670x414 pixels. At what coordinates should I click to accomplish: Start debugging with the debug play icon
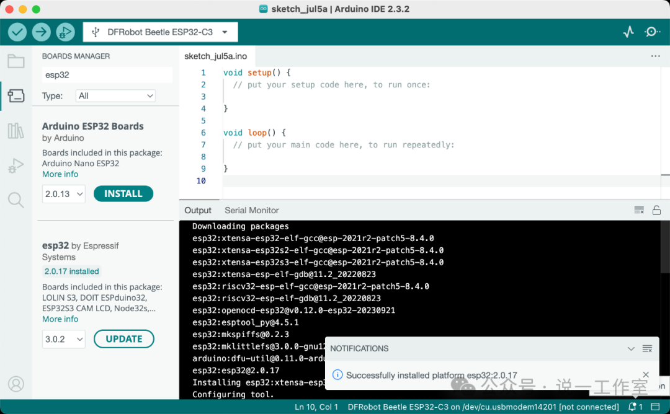pyautogui.click(x=65, y=32)
